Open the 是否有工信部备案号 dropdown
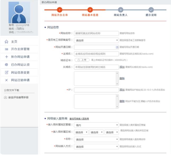 pos(96,40)
